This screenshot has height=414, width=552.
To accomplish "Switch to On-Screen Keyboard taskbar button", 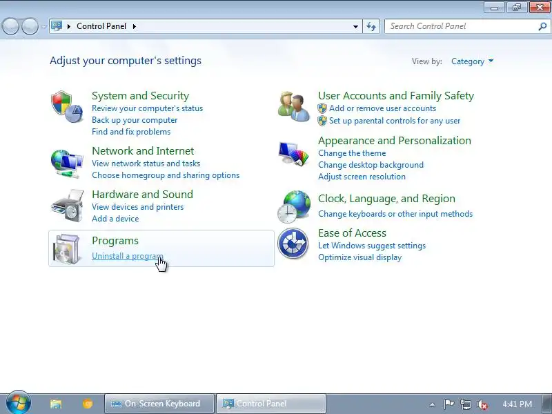I will coord(159,404).
